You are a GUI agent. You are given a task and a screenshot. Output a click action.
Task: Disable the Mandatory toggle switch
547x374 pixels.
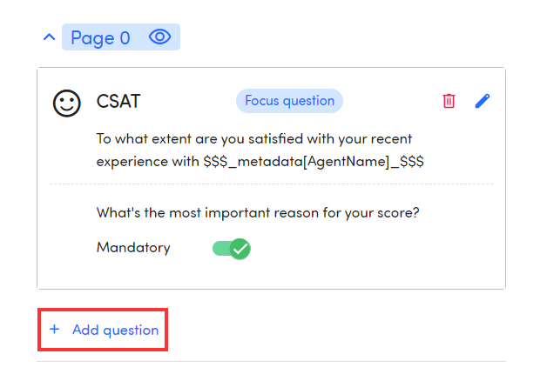(x=231, y=249)
